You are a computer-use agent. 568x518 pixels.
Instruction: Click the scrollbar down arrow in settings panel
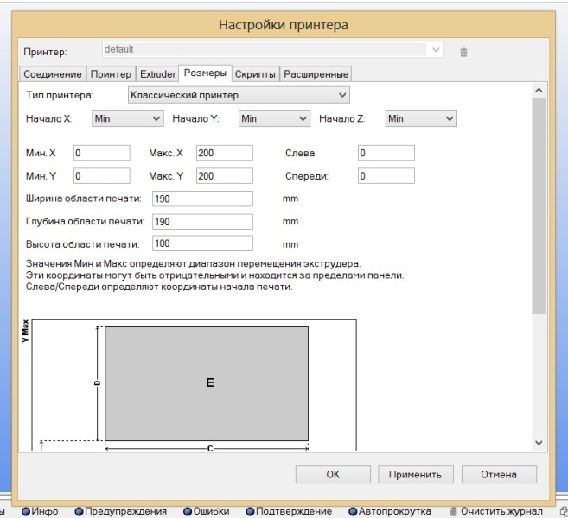539,442
